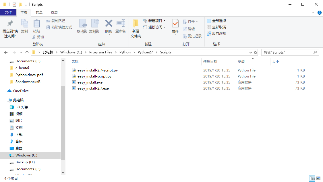Sort by the Name column header

pos(75,61)
